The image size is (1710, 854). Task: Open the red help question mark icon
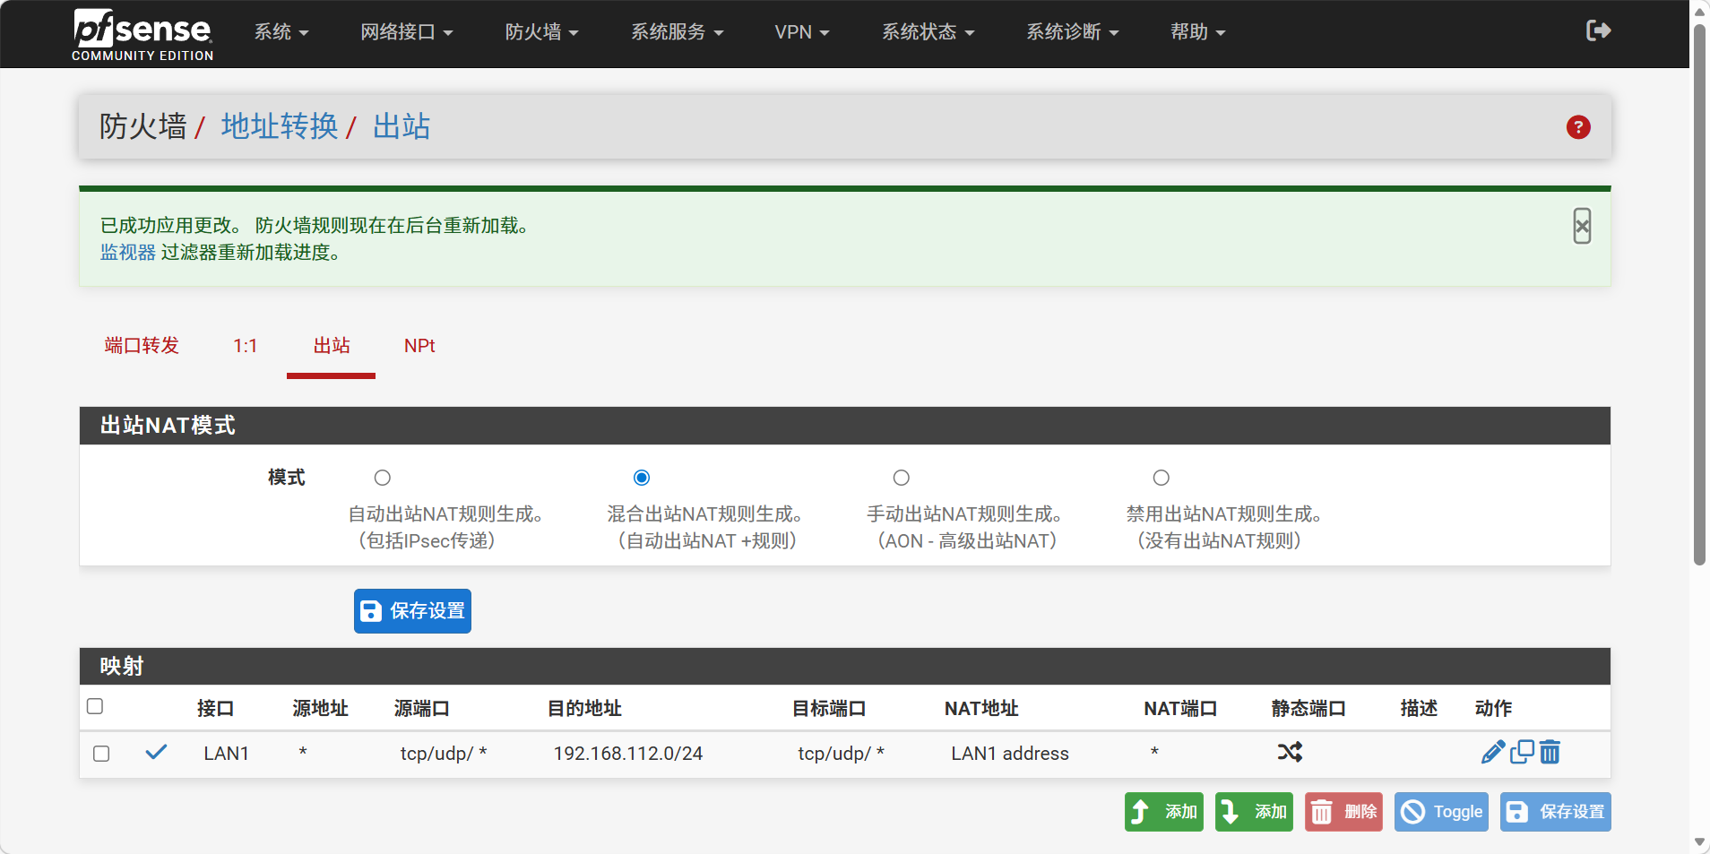tap(1577, 127)
